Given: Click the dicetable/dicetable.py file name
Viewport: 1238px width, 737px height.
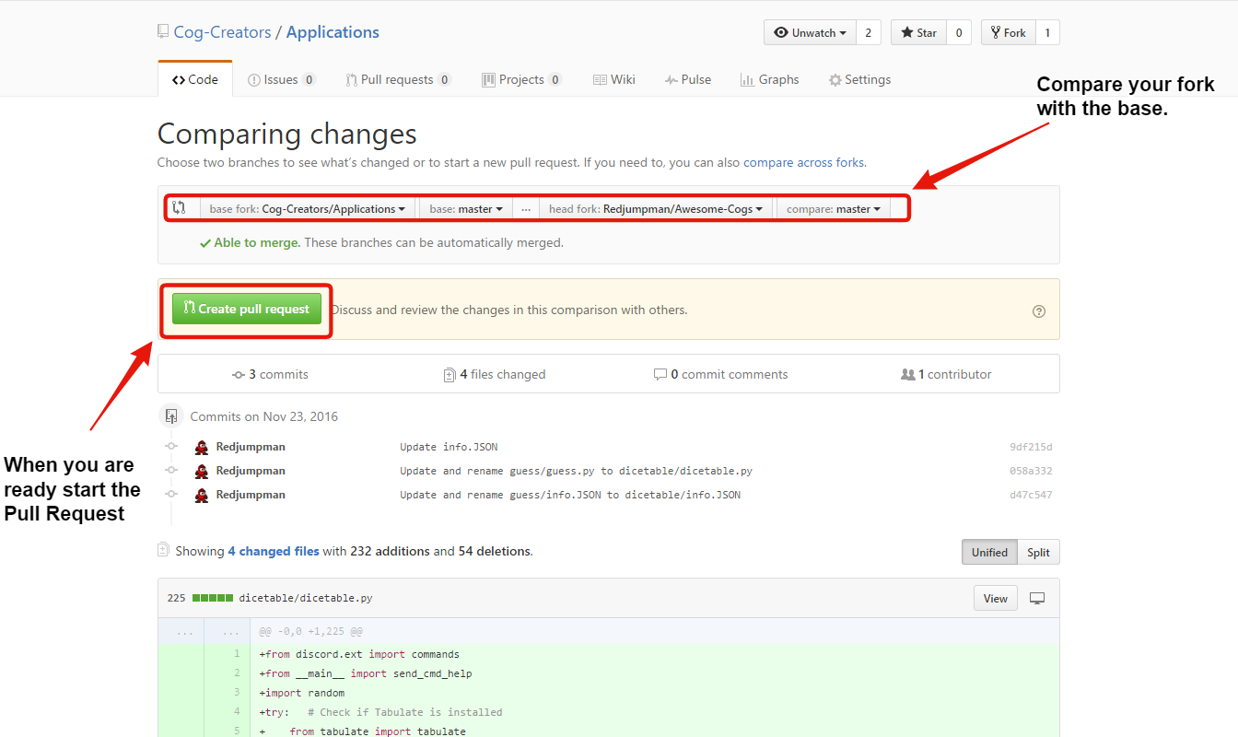Looking at the screenshot, I should click(306, 598).
